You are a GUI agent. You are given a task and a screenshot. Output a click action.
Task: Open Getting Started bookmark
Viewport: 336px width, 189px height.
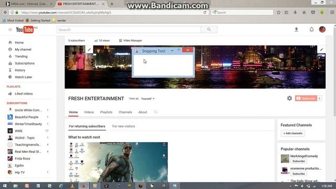coord(38,20)
